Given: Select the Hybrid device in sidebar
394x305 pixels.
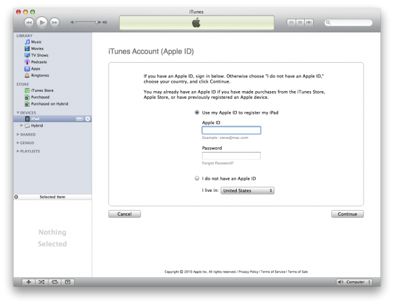Looking at the screenshot, I should 37,125.
